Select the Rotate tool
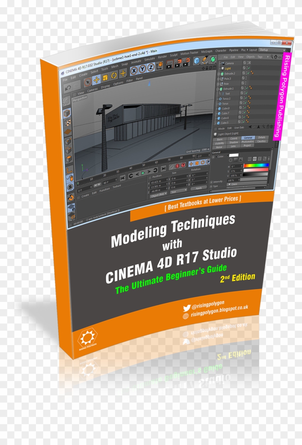Viewport: 302px width, 445px height. 114,76
